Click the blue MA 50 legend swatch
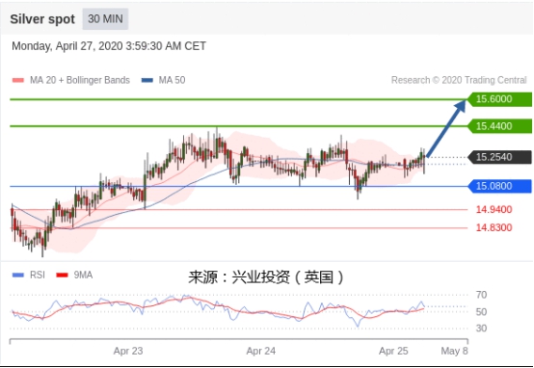This screenshot has width=534, height=368. point(147,80)
